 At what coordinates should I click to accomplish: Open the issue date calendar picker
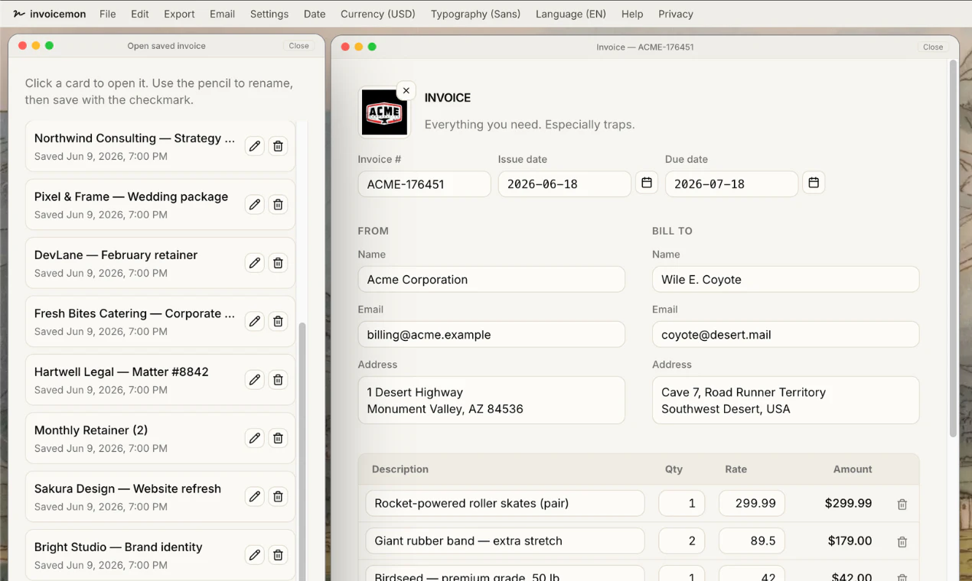647,183
